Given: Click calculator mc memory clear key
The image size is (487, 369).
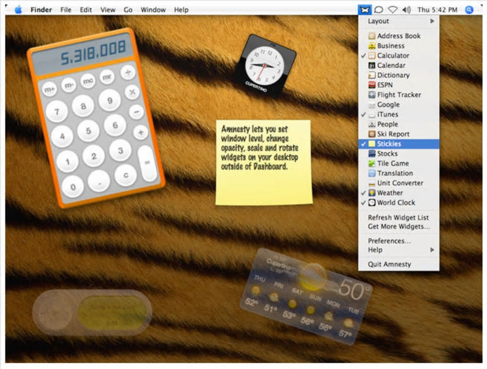Looking at the screenshot, I should coord(88,81).
